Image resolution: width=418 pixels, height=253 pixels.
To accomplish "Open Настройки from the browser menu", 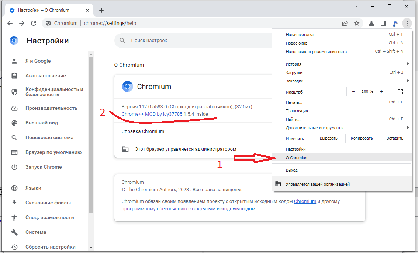I will [342, 149].
